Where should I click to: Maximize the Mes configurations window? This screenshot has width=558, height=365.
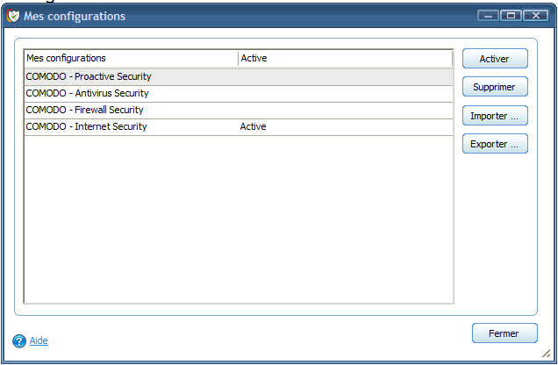click(511, 16)
